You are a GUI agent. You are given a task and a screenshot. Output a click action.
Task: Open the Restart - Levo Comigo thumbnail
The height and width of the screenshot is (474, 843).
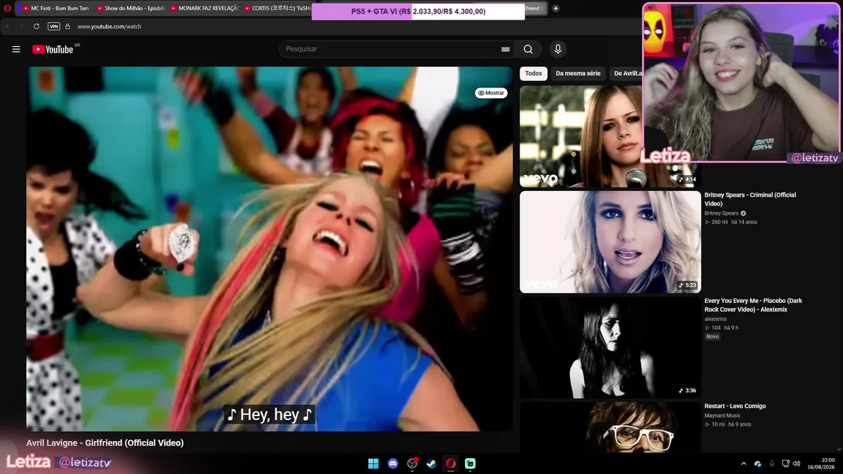[x=611, y=427]
